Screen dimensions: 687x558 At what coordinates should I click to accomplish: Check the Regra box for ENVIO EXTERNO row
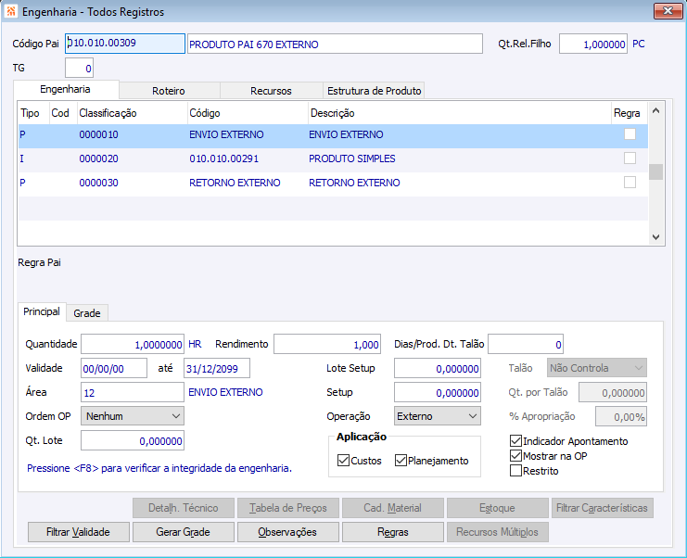(x=630, y=134)
